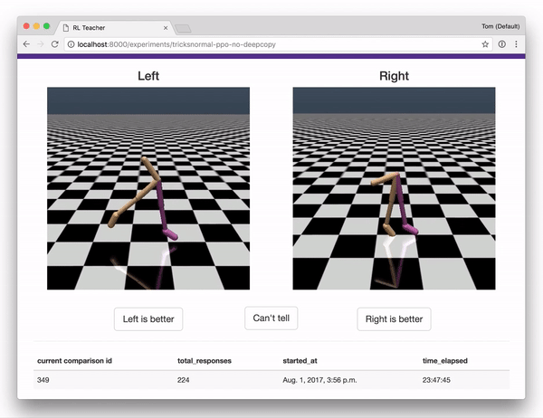The height and width of the screenshot is (418, 543).
Task: Select the total_responses header
Action: tap(205, 361)
